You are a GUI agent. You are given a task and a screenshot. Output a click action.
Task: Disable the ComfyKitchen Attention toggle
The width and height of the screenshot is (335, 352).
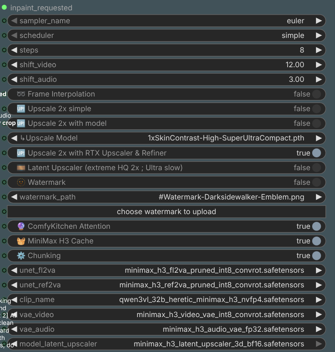tap(316, 226)
